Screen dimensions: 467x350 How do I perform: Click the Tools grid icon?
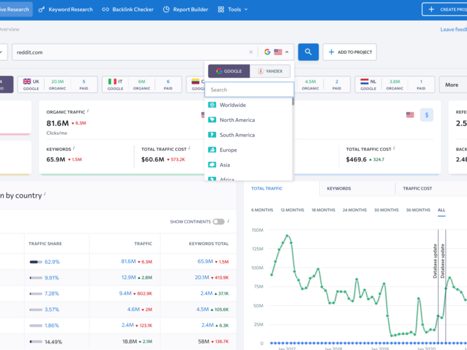(221, 10)
